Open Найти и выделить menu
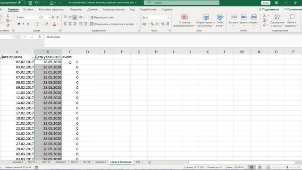 (291, 21)
